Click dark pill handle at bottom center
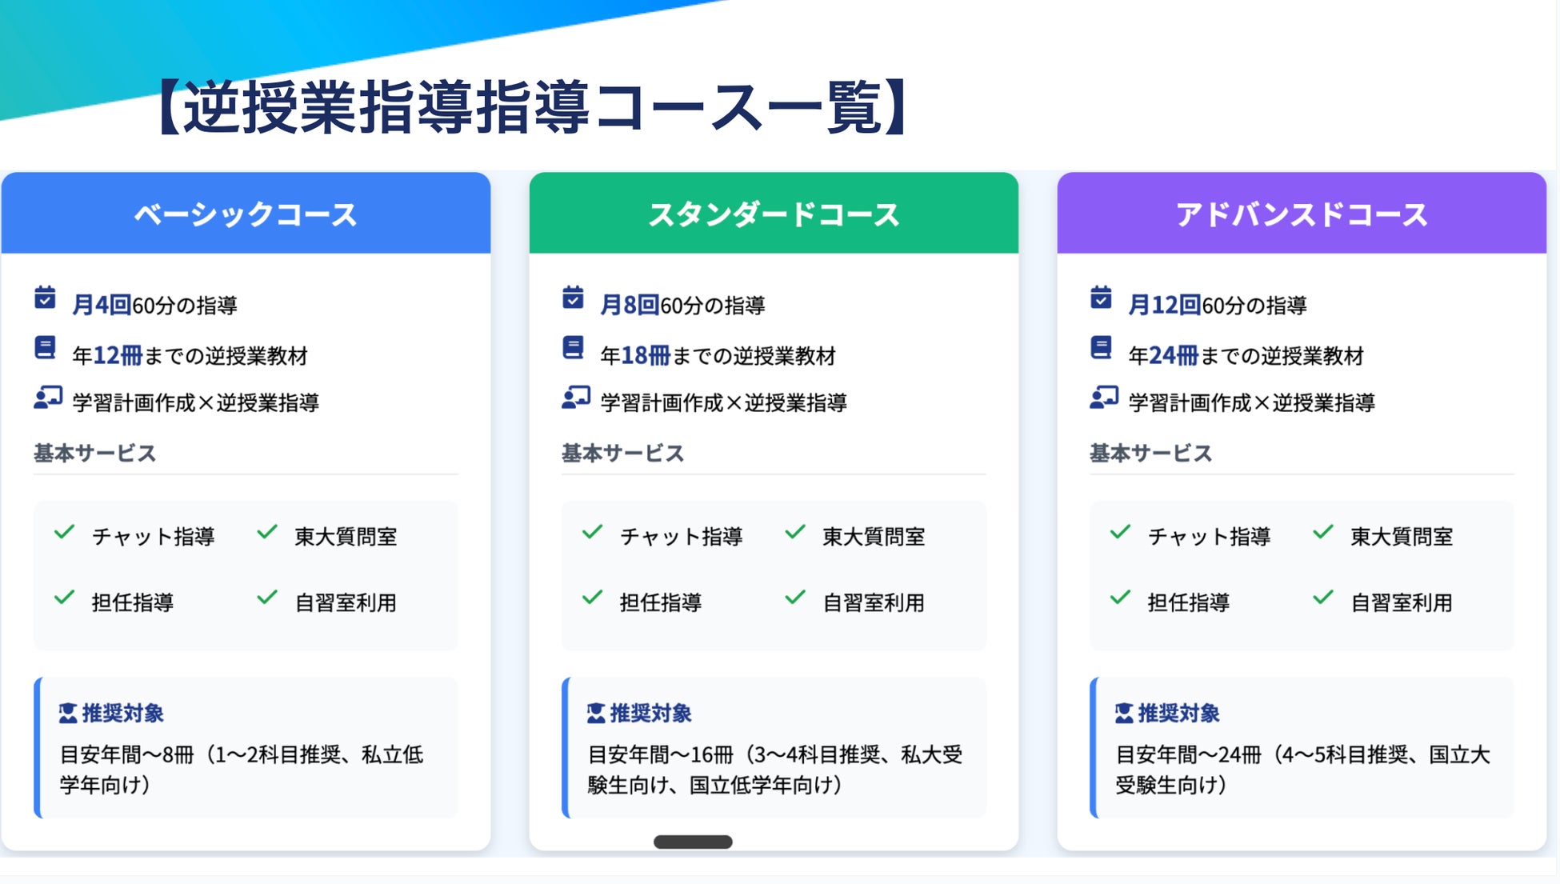Viewport: 1560px width, 884px height. [x=693, y=842]
